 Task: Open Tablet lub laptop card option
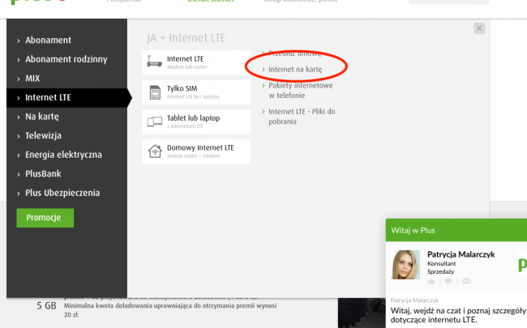(x=196, y=121)
